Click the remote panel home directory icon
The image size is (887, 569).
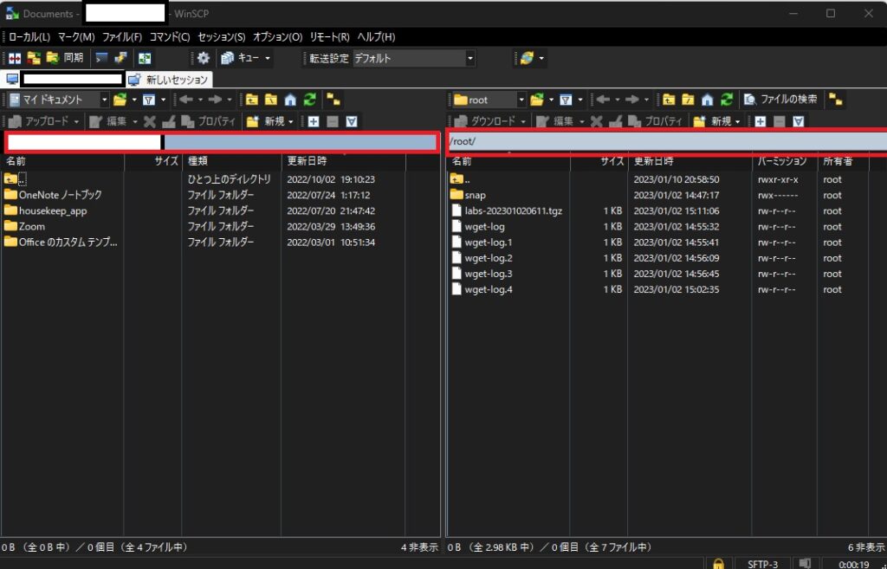click(x=708, y=100)
